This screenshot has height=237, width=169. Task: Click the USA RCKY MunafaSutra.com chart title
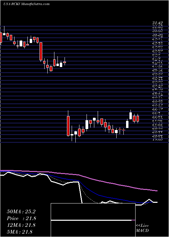pos(26,4)
